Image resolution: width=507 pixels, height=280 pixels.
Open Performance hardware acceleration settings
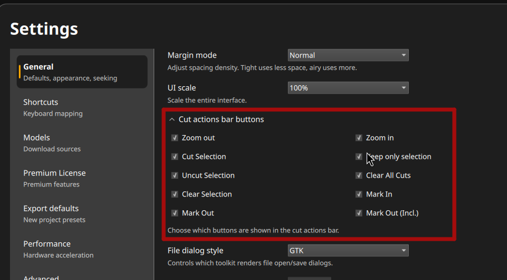point(82,250)
